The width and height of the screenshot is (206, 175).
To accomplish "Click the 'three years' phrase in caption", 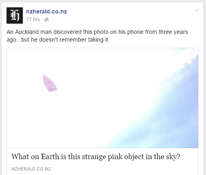I will [x=173, y=32].
